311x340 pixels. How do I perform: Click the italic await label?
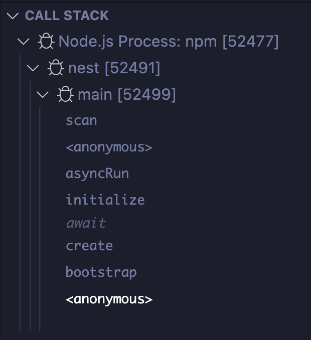point(86,223)
